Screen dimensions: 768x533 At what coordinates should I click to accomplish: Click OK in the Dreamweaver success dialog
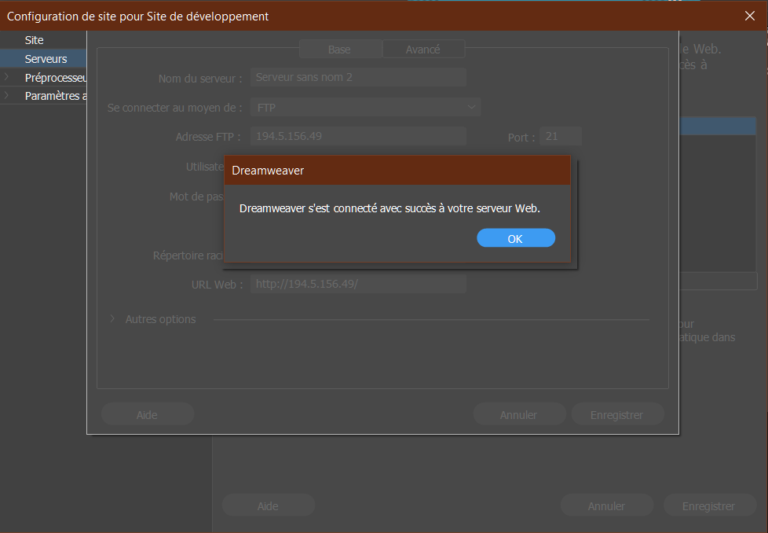(515, 238)
